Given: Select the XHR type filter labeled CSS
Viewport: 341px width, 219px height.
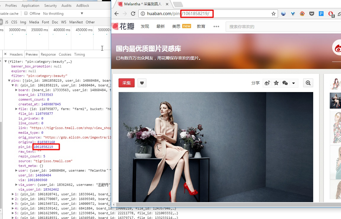Looking at the screenshot, I should coord(14,22).
